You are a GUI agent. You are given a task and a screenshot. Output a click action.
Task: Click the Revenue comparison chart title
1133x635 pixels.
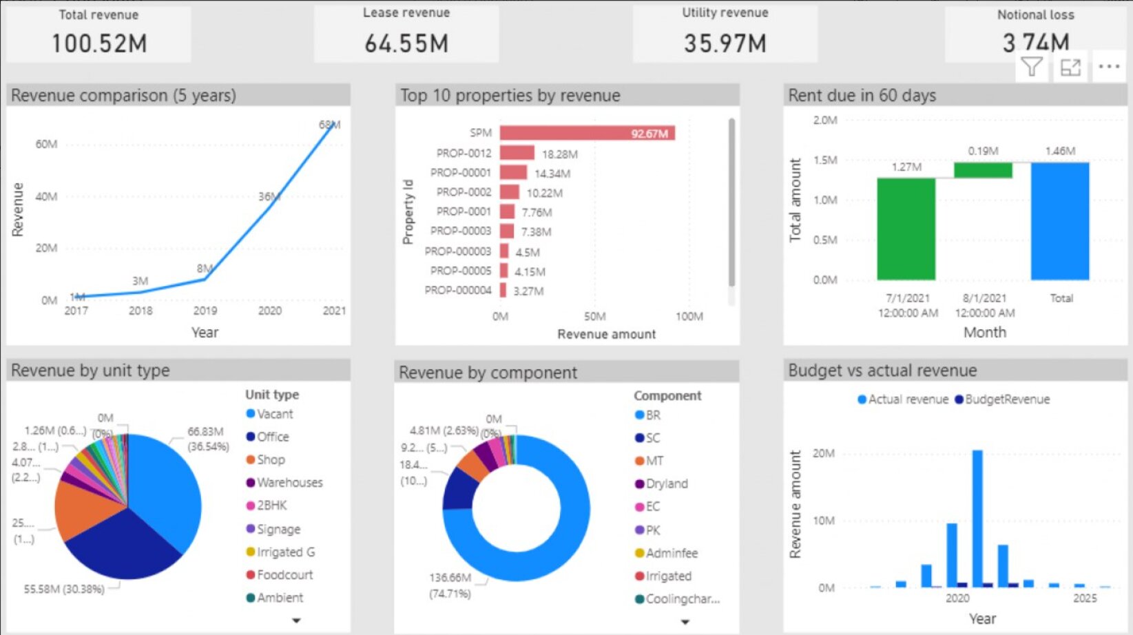124,95
